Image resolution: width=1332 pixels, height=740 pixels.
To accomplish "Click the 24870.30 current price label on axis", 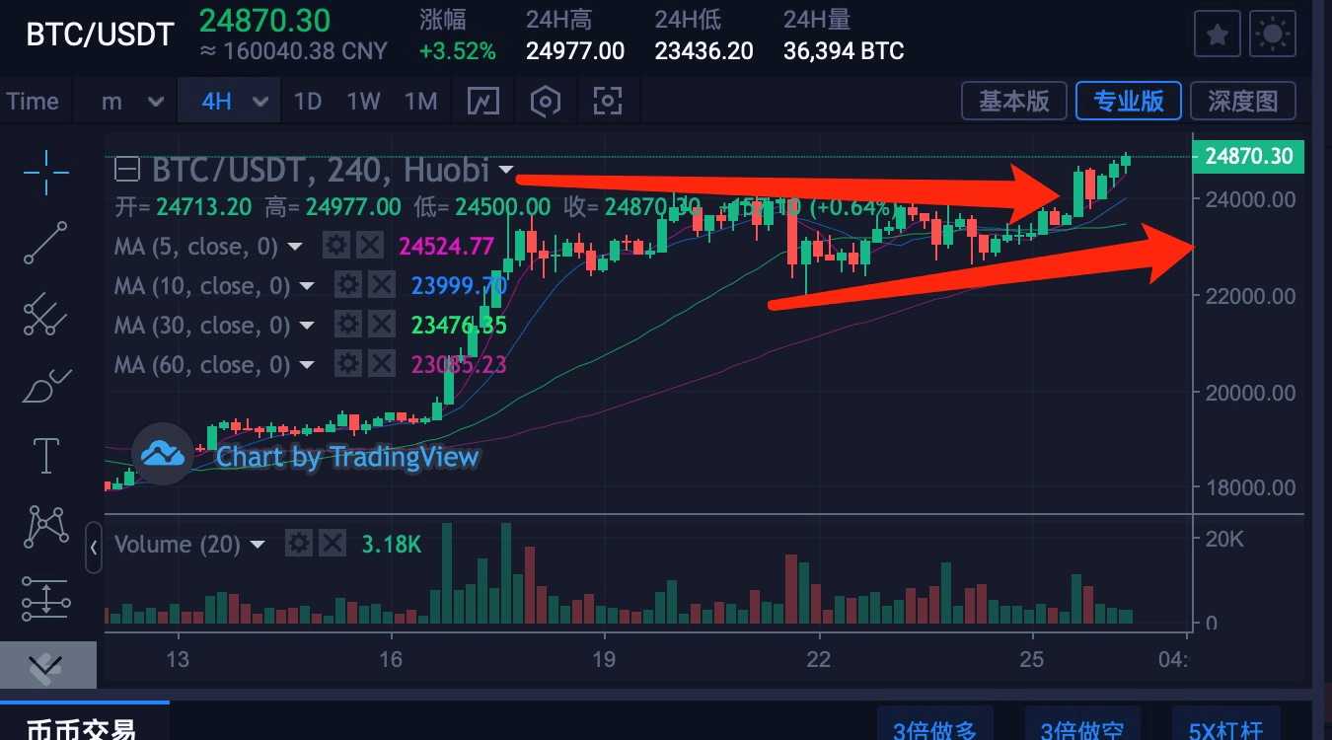I will point(1249,156).
